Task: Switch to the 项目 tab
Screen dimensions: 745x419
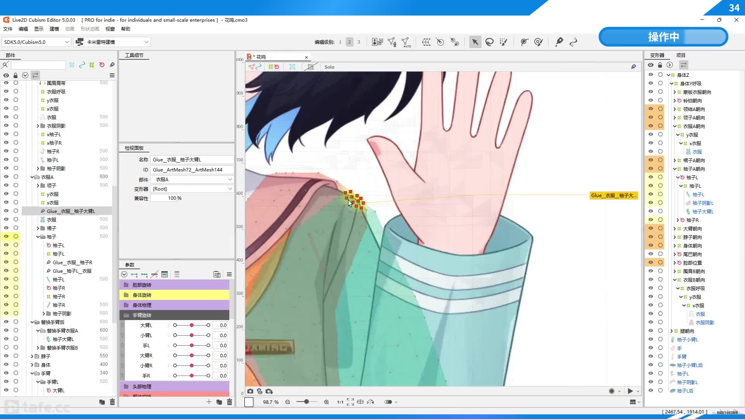Action: tap(681, 55)
